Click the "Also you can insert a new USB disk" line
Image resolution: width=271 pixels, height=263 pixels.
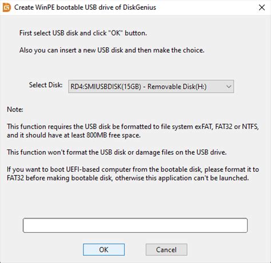[112, 50]
